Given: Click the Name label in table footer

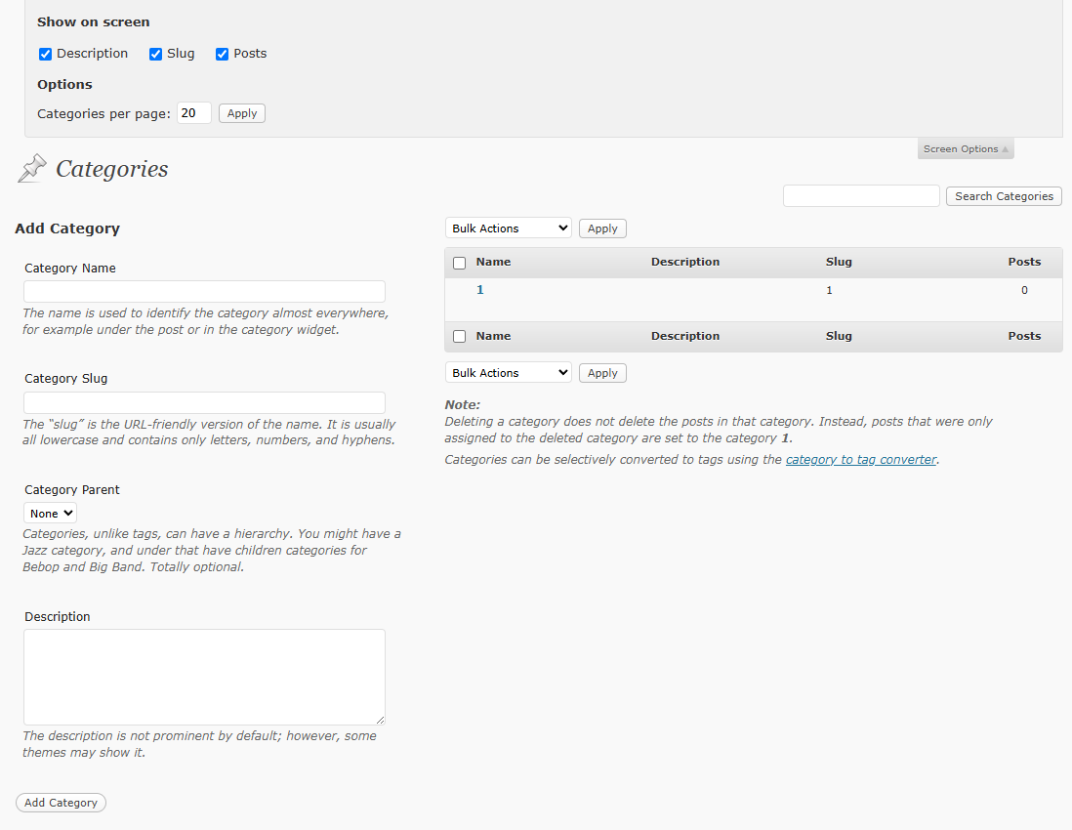Looking at the screenshot, I should pyautogui.click(x=493, y=336).
